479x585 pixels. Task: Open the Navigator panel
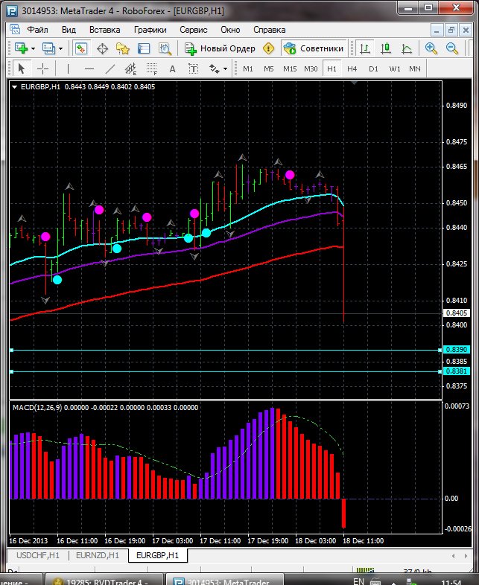click(123, 48)
